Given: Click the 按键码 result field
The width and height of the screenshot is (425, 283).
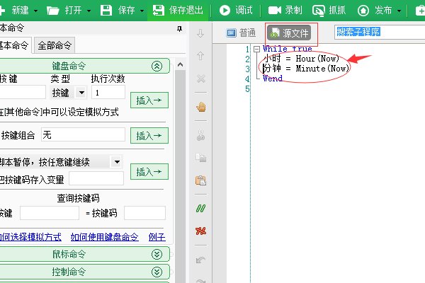Looking at the screenshot, I should (144, 213).
